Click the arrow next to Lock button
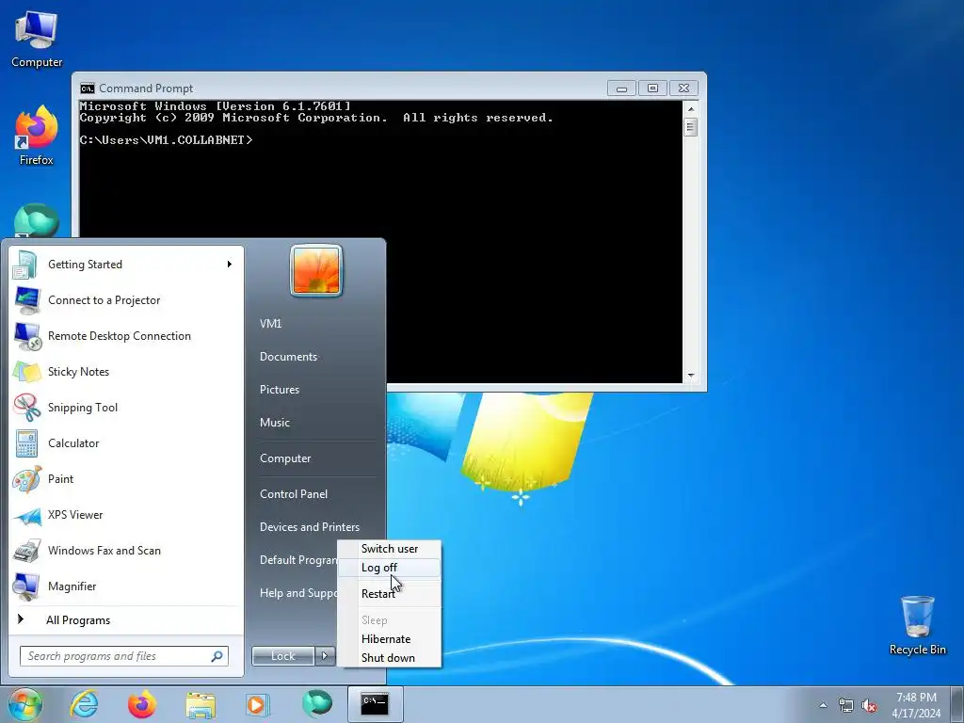The image size is (964, 723). [x=325, y=656]
